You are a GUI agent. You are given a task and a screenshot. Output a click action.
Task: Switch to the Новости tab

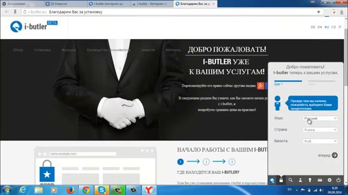tap(65, 4)
